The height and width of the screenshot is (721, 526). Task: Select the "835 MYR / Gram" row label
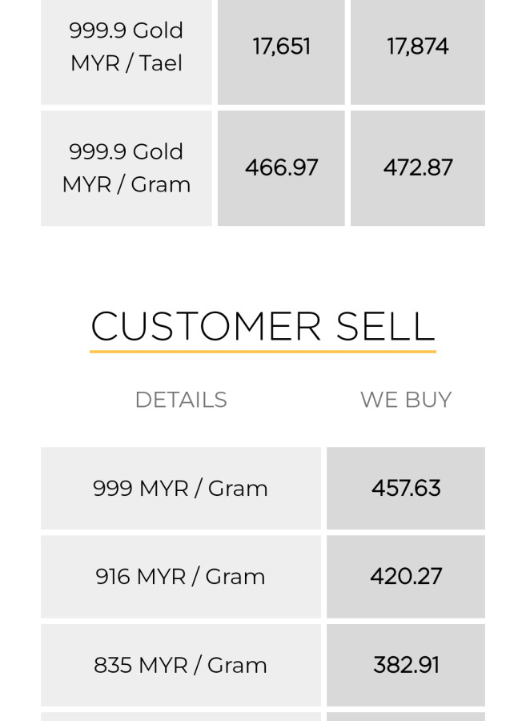pos(180,665)
